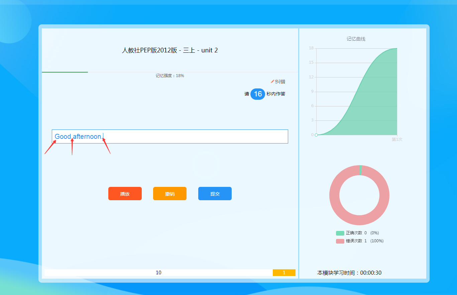The image size is (457, 295).
Task: Click the green 正确次数 legend swatch
Action: click(x=340, y=233)
